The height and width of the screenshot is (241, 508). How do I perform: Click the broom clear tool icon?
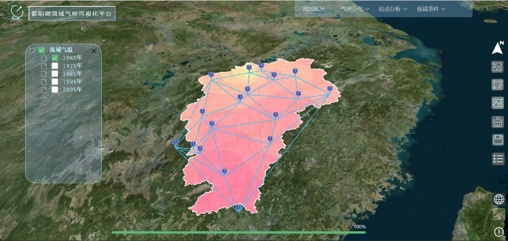point(498,122)
